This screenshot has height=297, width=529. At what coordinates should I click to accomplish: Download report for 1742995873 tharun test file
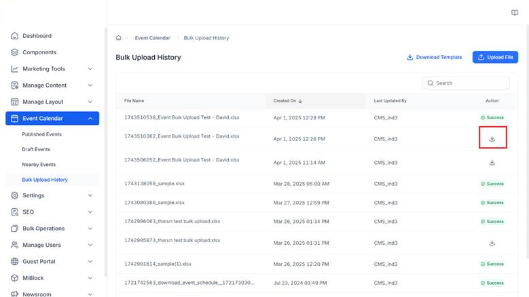click(492, 243)
